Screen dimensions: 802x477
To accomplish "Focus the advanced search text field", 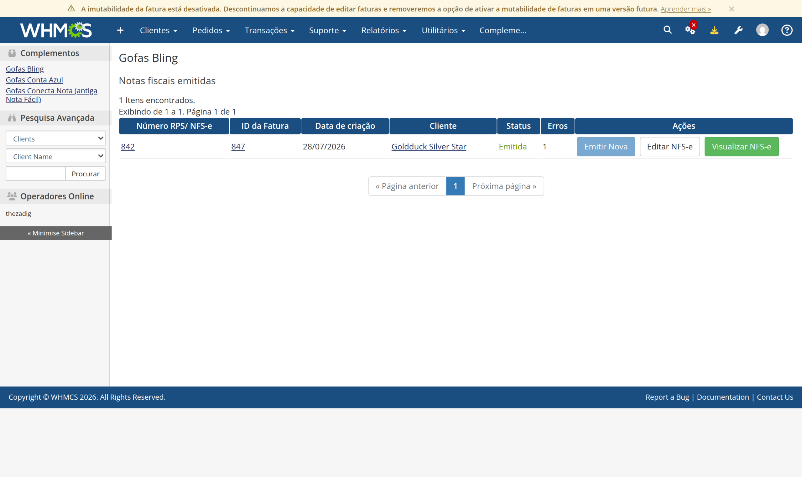I will tap(36, 174).
